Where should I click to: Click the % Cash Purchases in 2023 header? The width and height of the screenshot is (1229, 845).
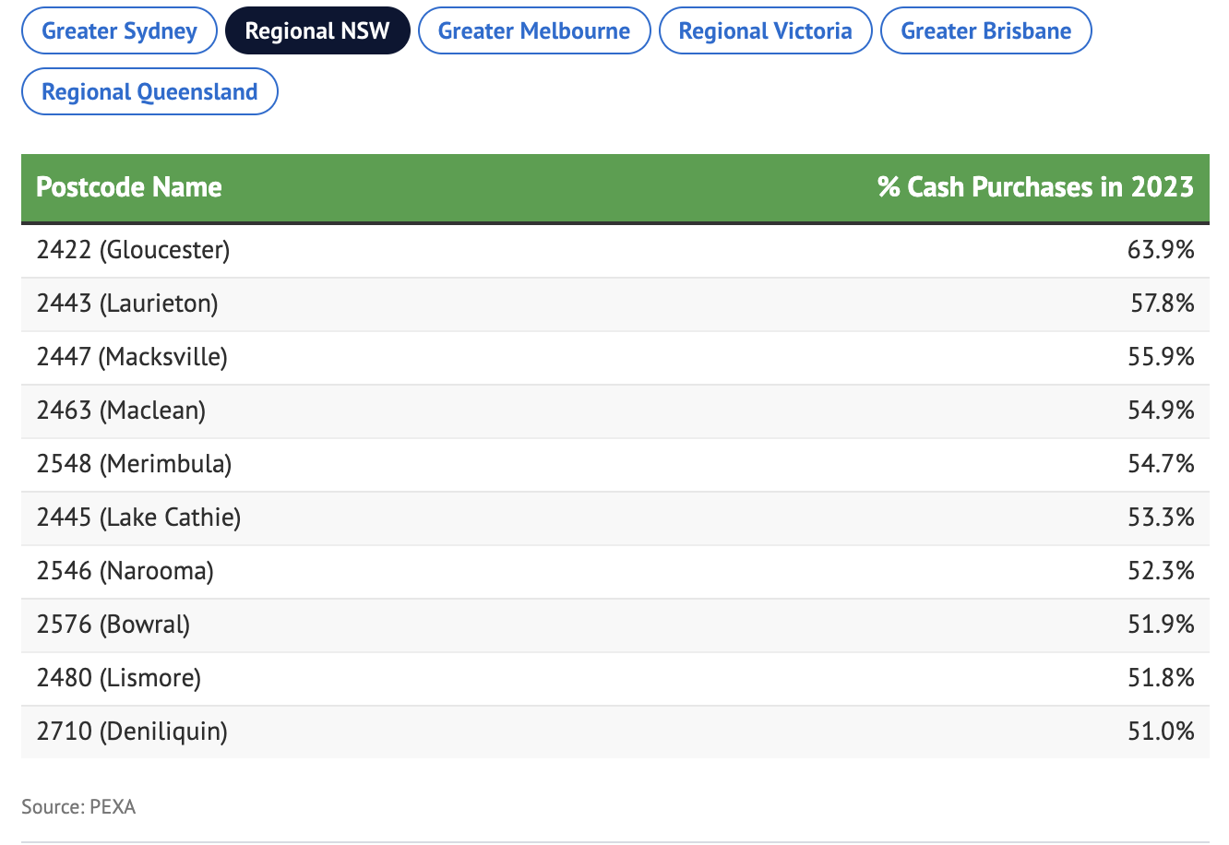pyautogui.click(x=1035, y=187)
